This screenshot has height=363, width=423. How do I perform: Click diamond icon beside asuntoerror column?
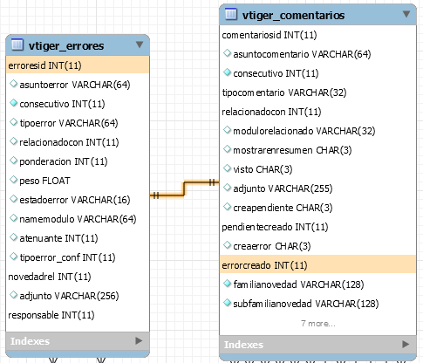pyautogui.click(x=13, y=84)
